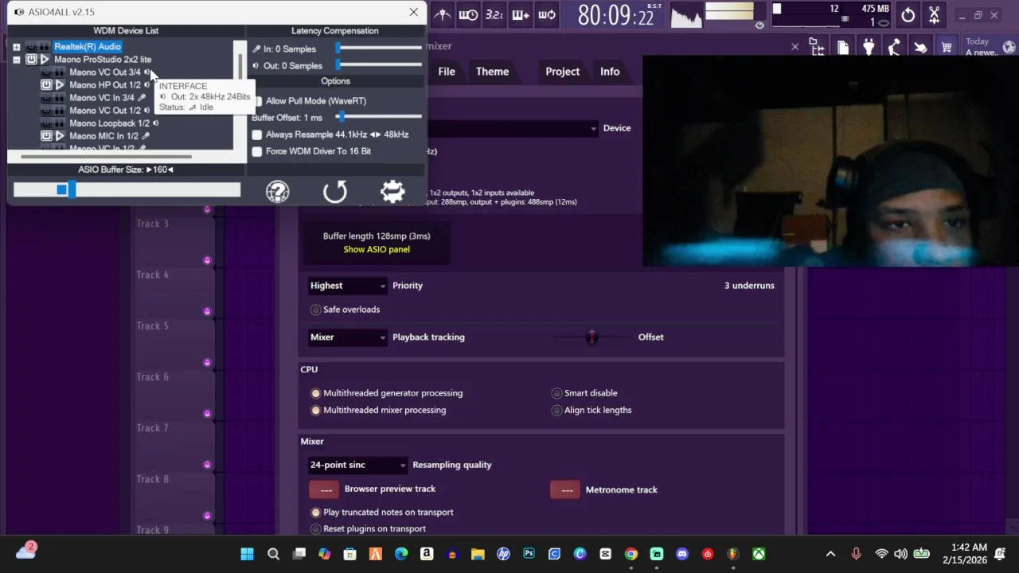Open the Project settings tab

[x=562, y=72]
